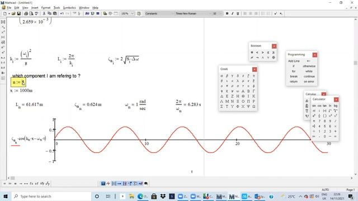Select the n := 5 definition region
Viewport: 358px width, 201px height.
click(18, 82)
